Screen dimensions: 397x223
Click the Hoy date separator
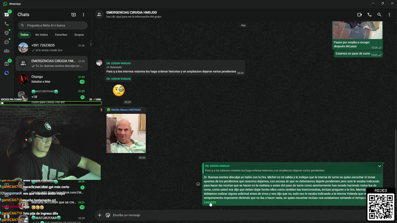click(243, 25)
